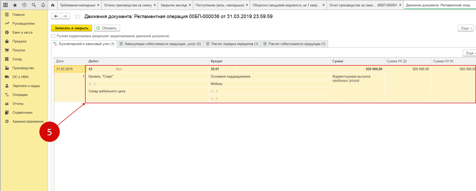476x191 pixels.
Task: Open Отчеты section in sidebar
Action: tap(18, 104)
